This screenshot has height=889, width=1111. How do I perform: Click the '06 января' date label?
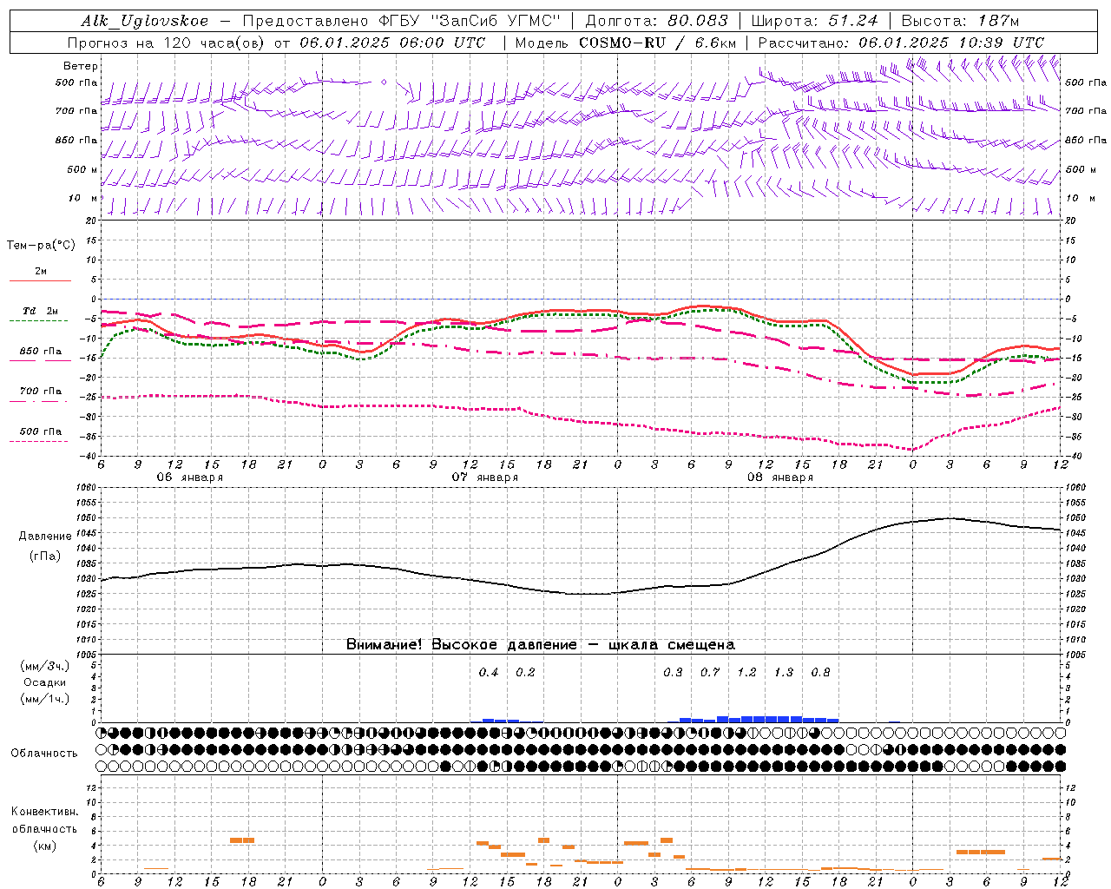tap(189, 477)
